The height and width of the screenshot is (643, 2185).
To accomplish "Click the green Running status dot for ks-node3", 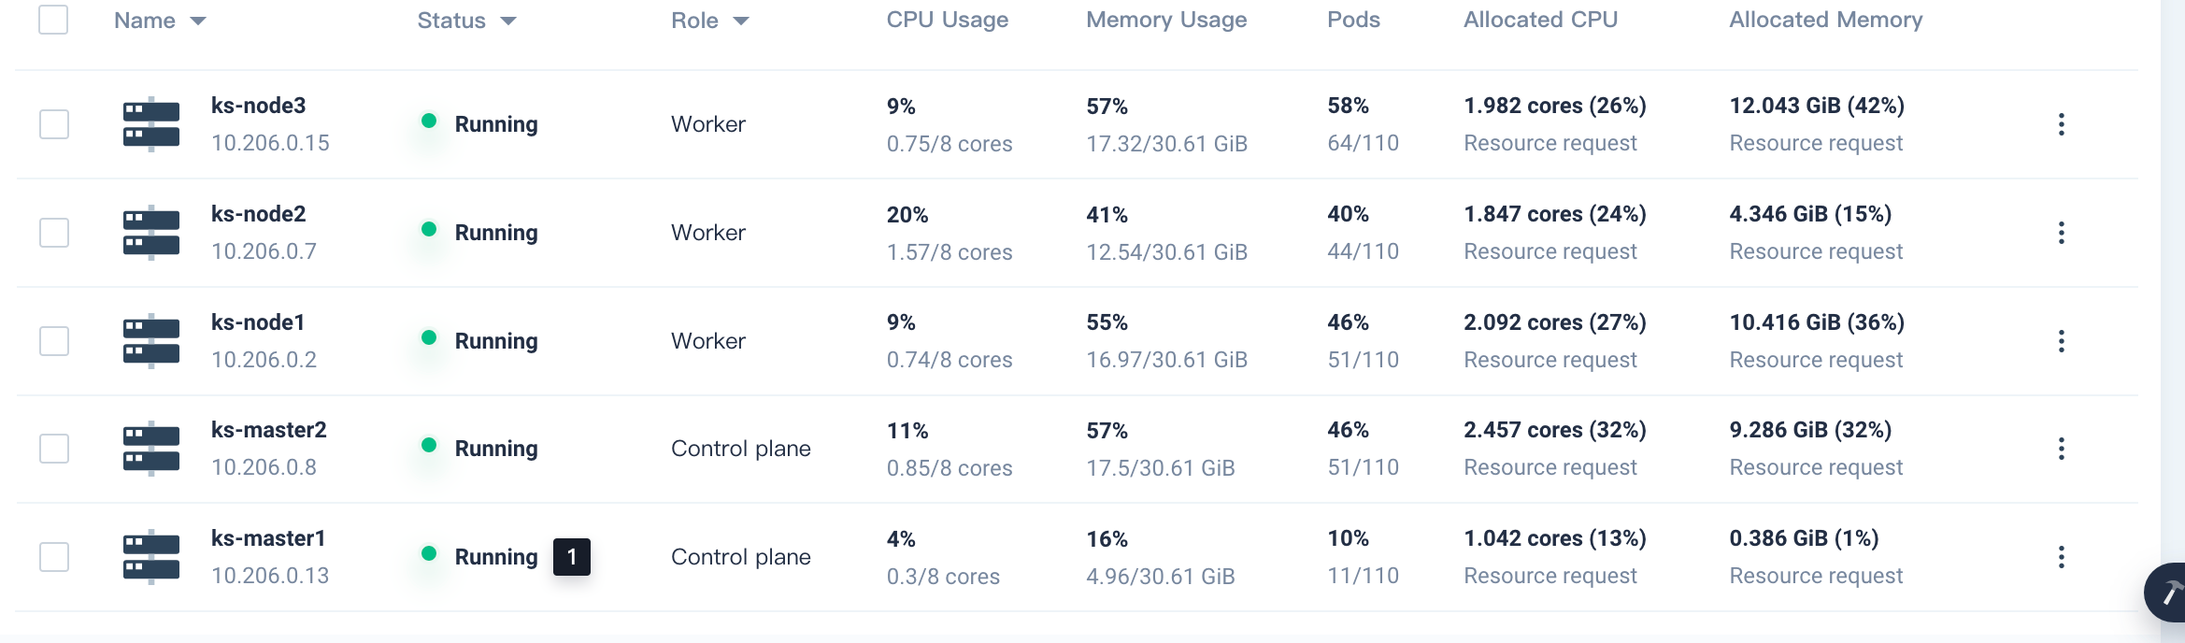I will 430,123.
